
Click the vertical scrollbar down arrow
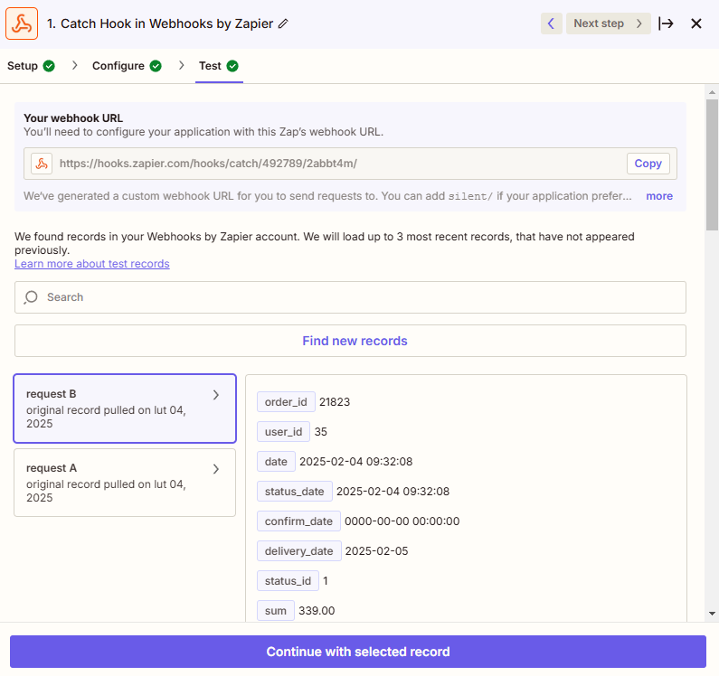(x=712, y=614)
